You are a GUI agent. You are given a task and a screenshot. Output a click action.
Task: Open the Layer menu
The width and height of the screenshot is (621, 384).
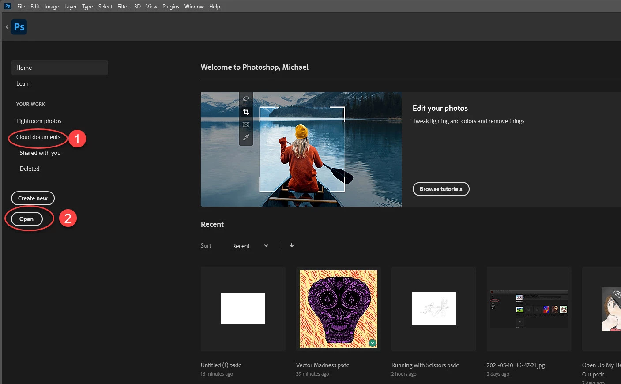[71, 7]
